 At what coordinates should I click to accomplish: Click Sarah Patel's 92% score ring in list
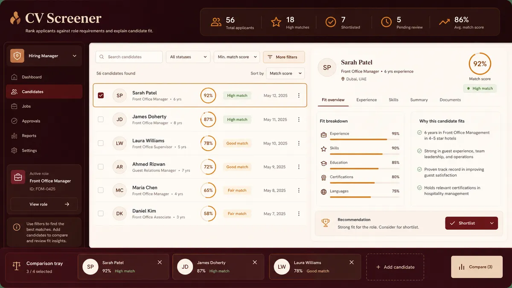click(208, 96)
